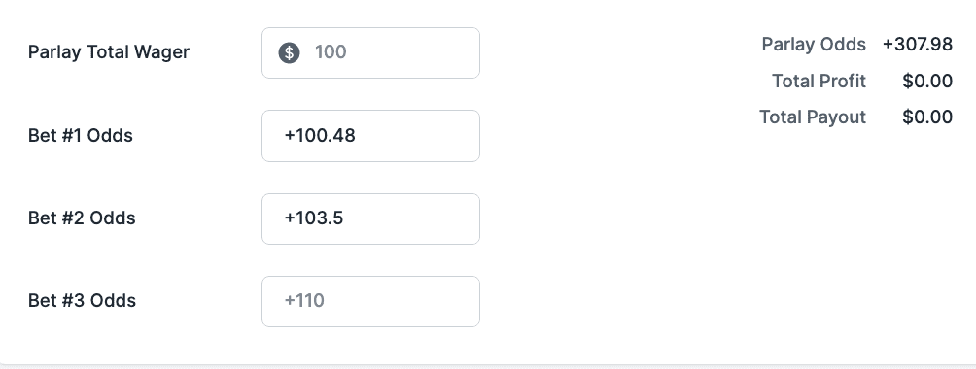
Task: Click into the Bet #1 Odds field
Action: (x=370, y=136)
